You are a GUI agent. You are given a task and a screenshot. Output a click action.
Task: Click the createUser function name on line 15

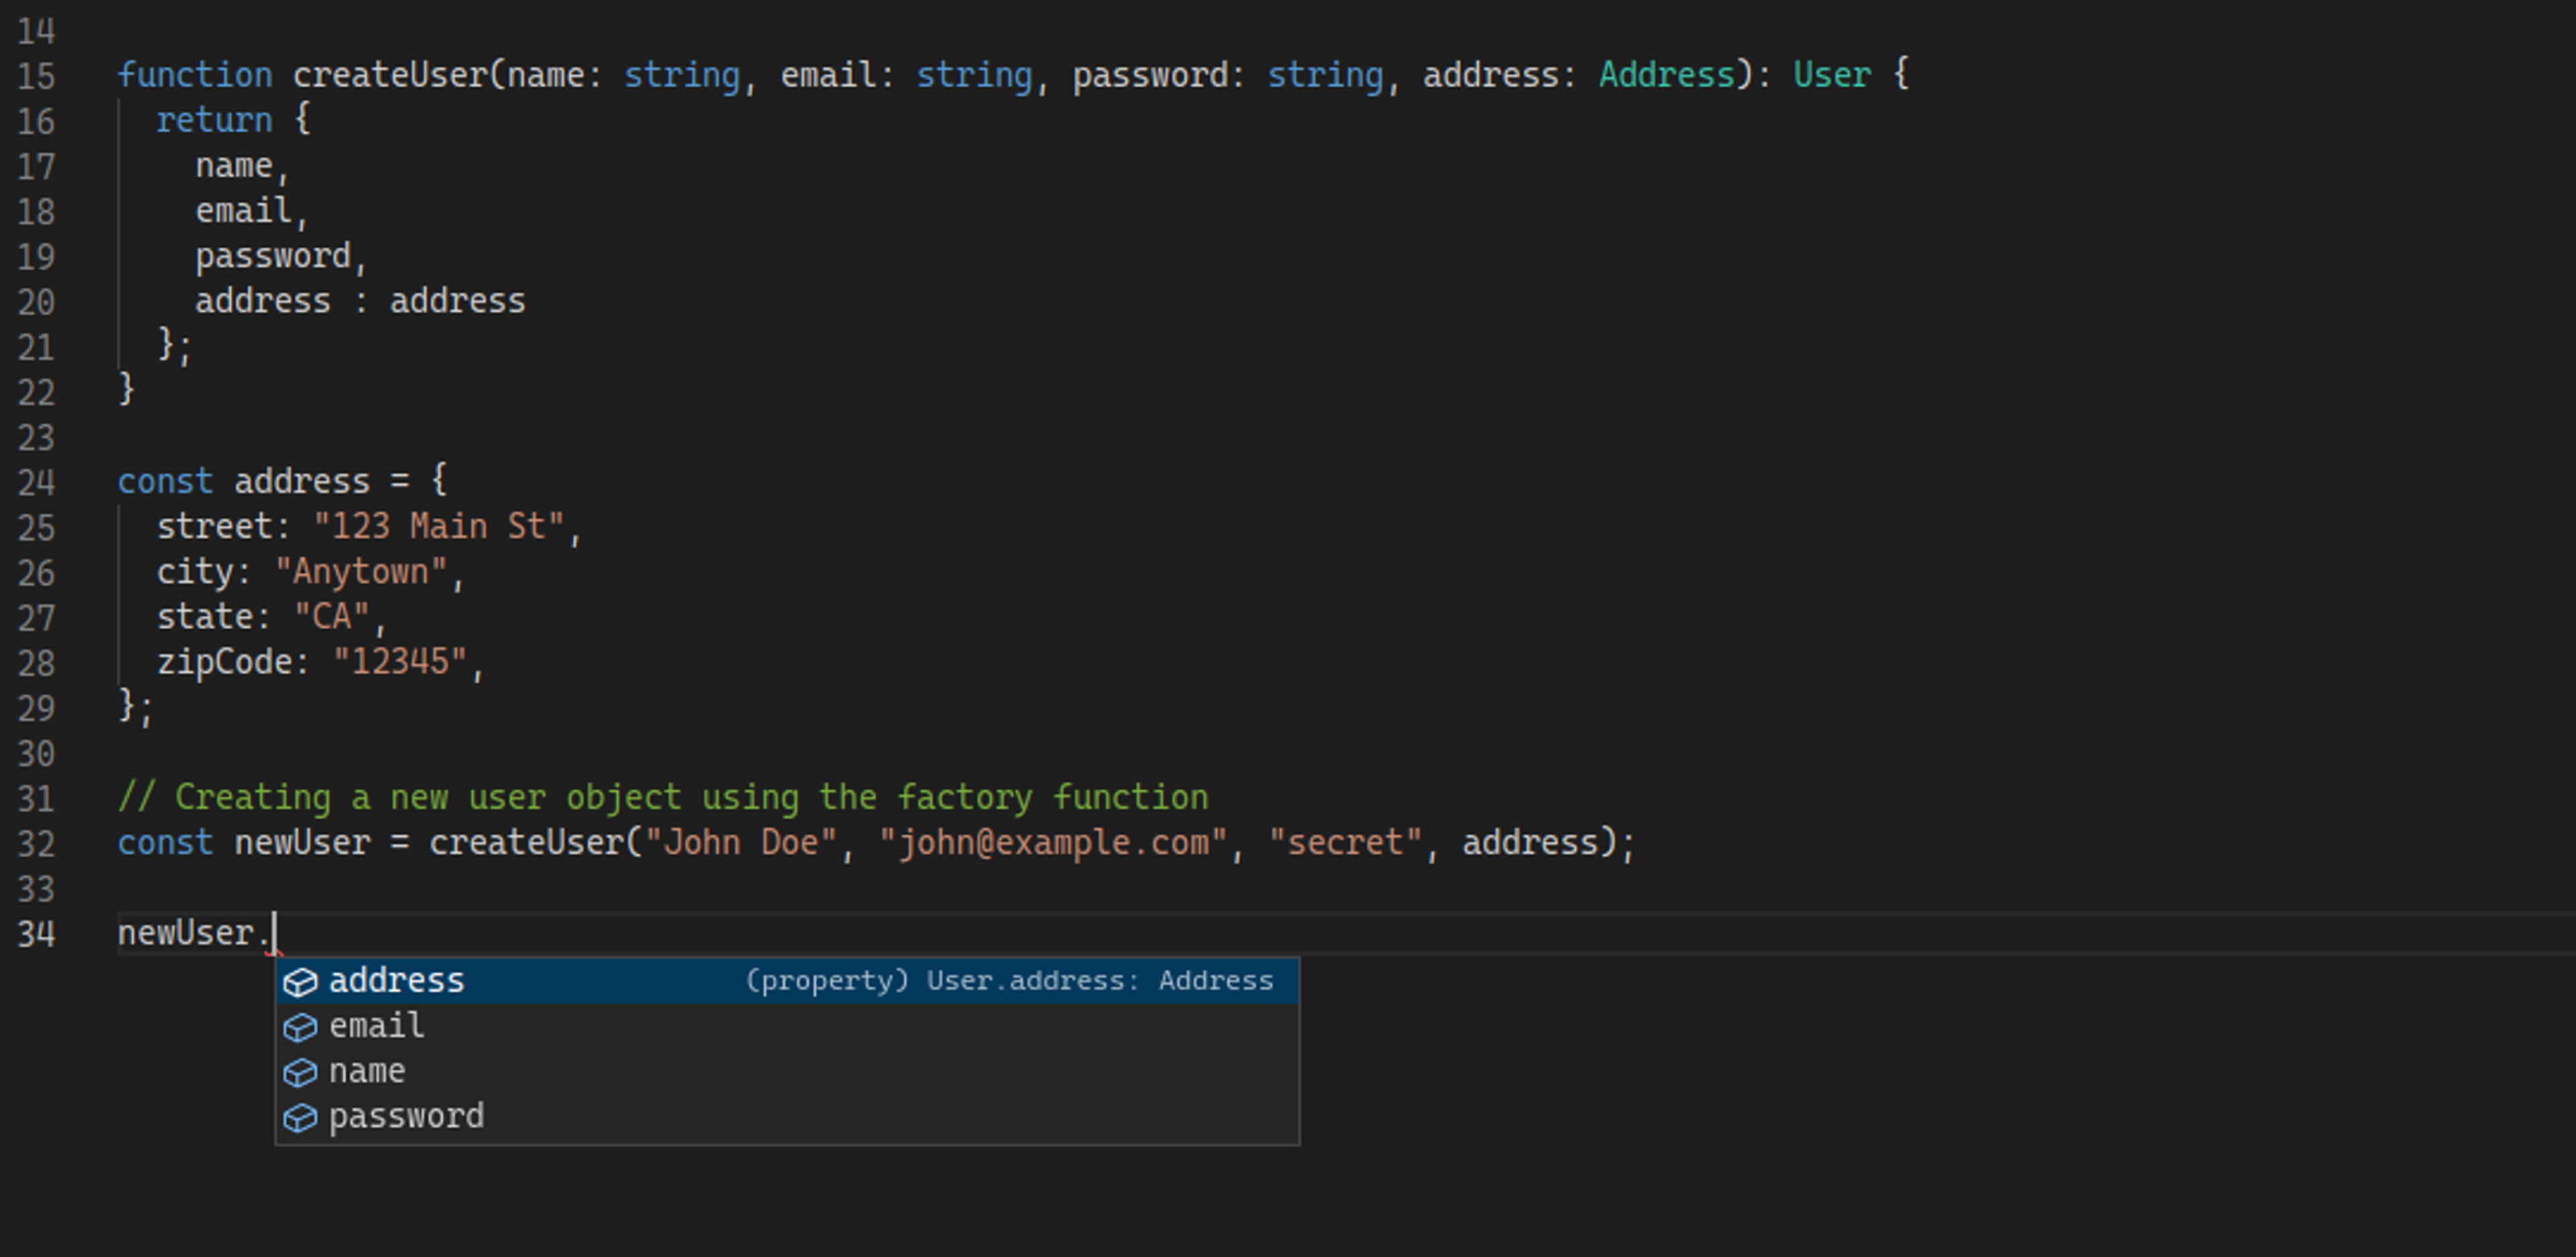[389, 76]
